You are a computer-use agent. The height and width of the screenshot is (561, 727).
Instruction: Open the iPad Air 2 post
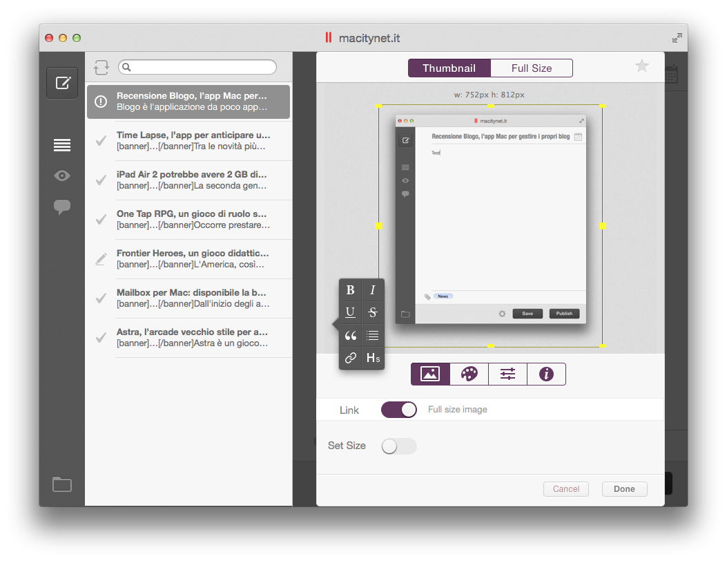pos(188,180)
